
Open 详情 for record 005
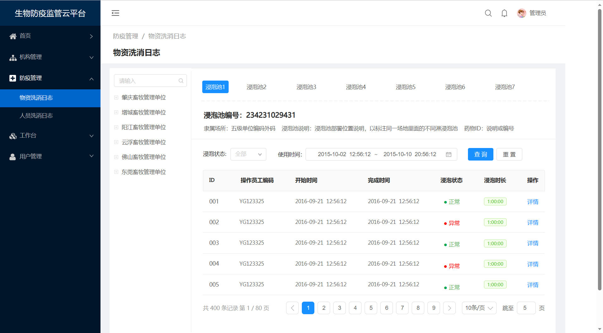[533, 285]
